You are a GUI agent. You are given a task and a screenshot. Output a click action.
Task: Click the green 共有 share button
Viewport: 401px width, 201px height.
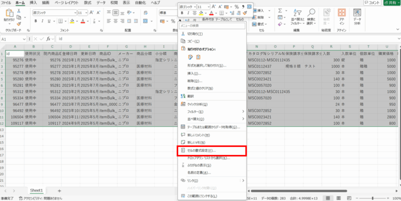392,3
